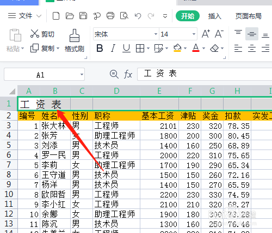The height and width of the screenshot is (233, 272).
Task: Toggle Middle vertical alignment
Action: coord(252,34)
